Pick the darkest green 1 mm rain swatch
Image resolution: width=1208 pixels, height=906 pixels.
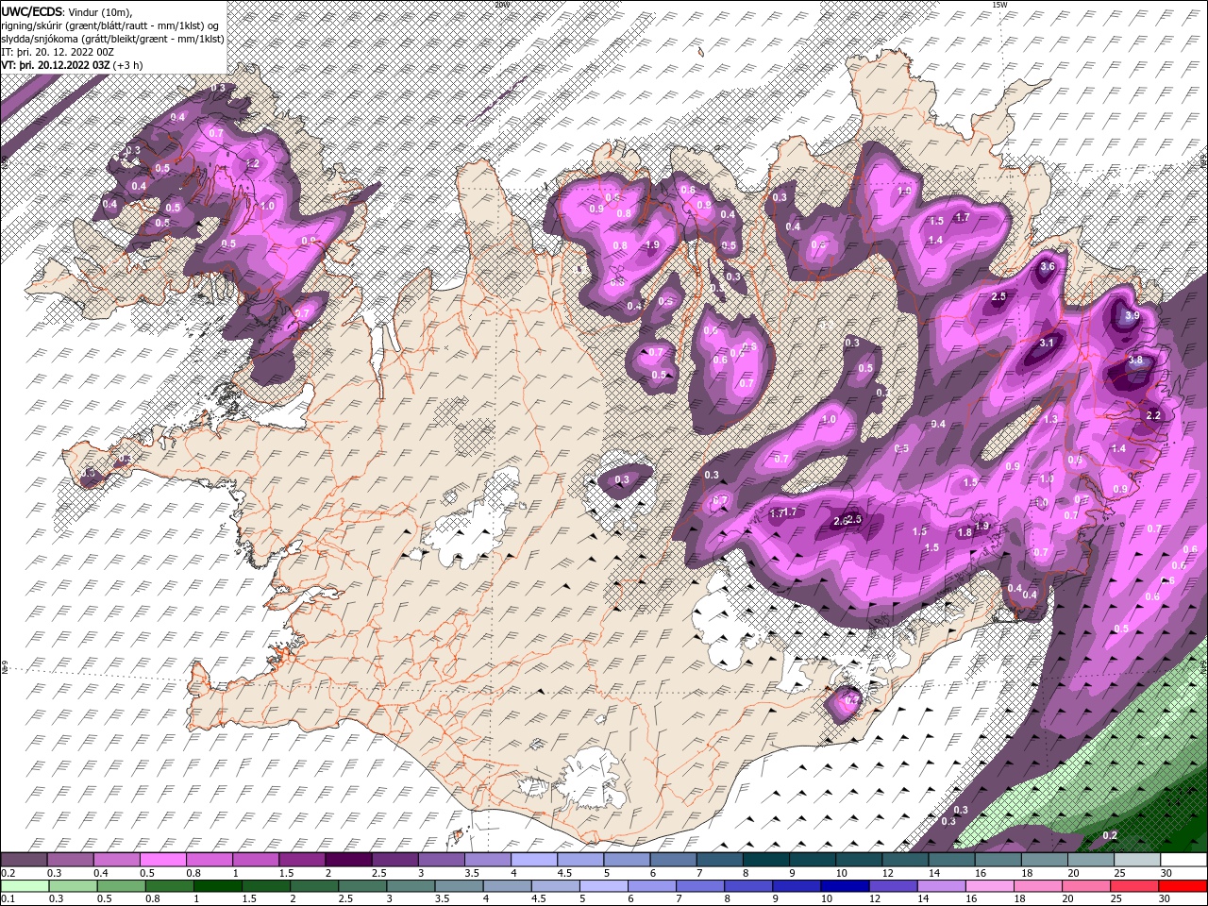tap(217, 885)
